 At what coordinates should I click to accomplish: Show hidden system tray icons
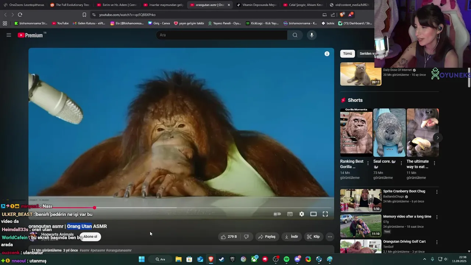tap(424, 259)
